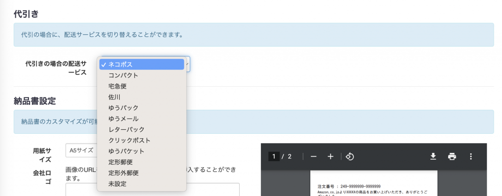
Task: Choose ゆうメール option
Action: [x=142, y=119]
